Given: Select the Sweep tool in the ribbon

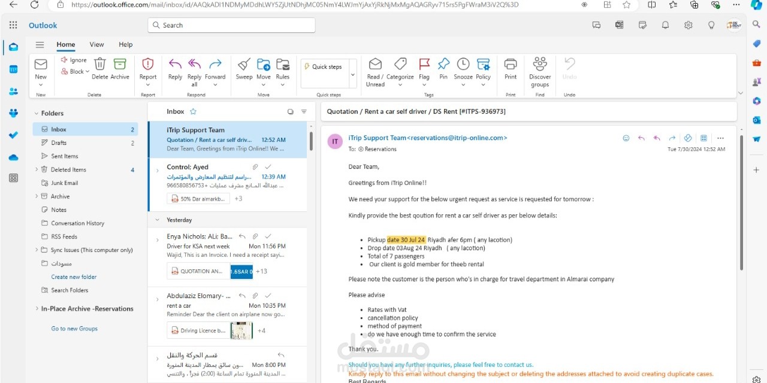Looking at the screenshot, I should click(243, 72).
